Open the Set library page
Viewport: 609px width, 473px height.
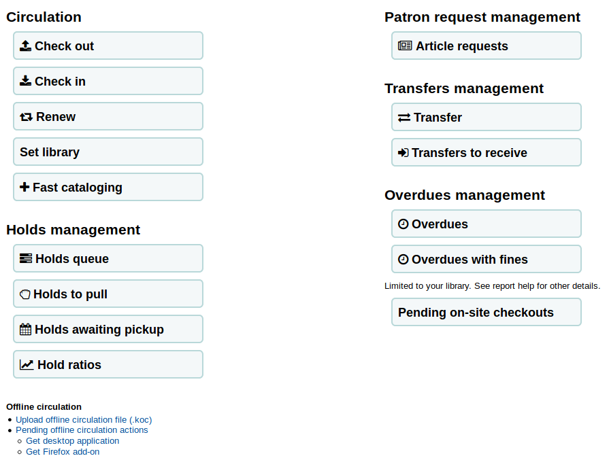click(108, 152)
